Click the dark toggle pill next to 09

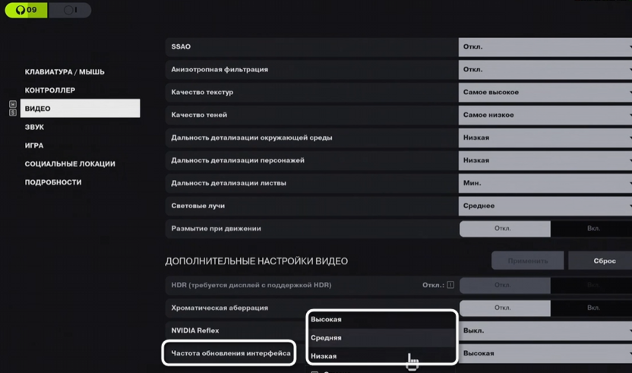click(x=70, y=10)
